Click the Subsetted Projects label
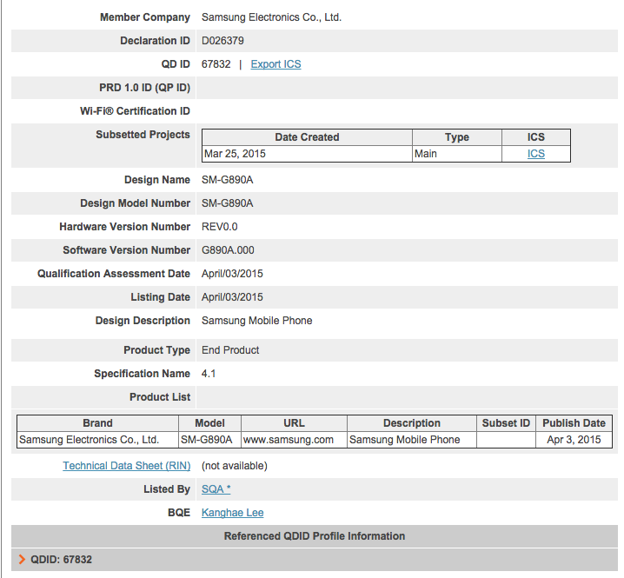This screenshot has width=624, height=578. point(143,135)
